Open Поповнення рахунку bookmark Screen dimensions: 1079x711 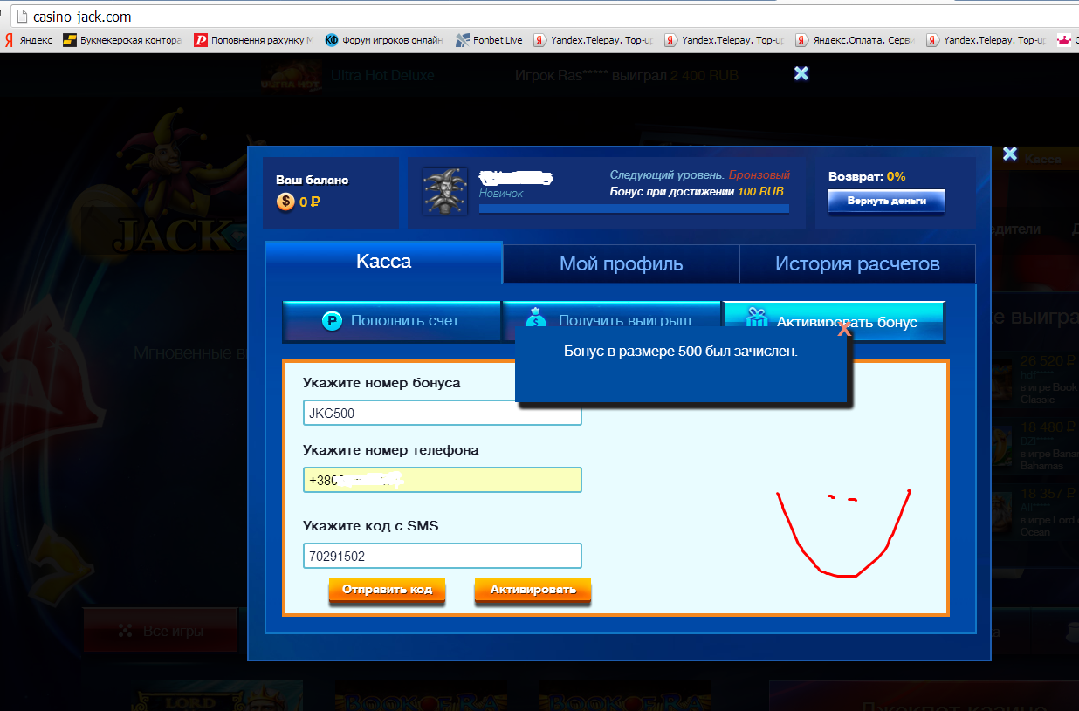252,40
